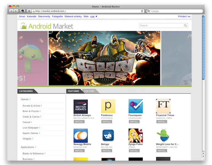Expand the viac dropdown arrow

pos(97,16)
